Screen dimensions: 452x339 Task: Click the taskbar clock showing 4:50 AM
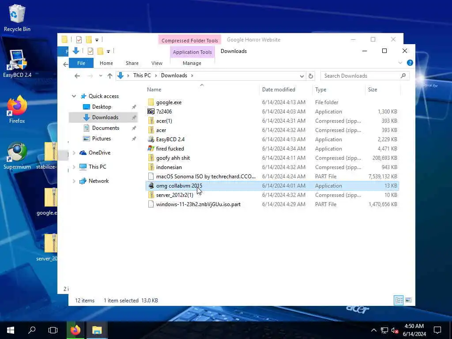tap(414, 330)
